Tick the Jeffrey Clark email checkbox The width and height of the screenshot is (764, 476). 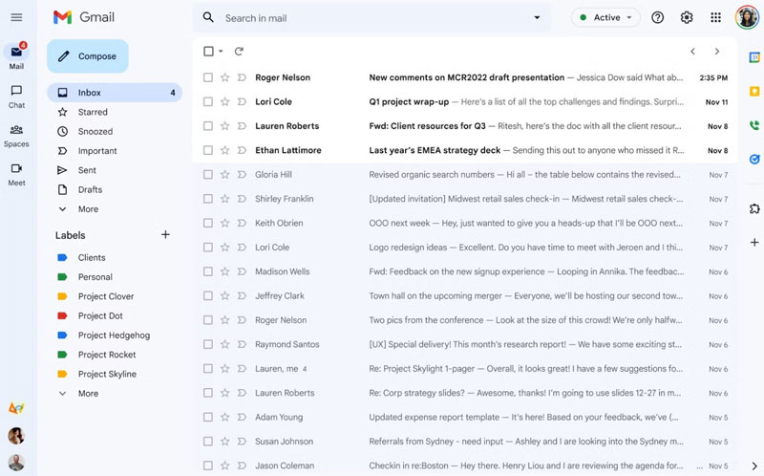208,295
